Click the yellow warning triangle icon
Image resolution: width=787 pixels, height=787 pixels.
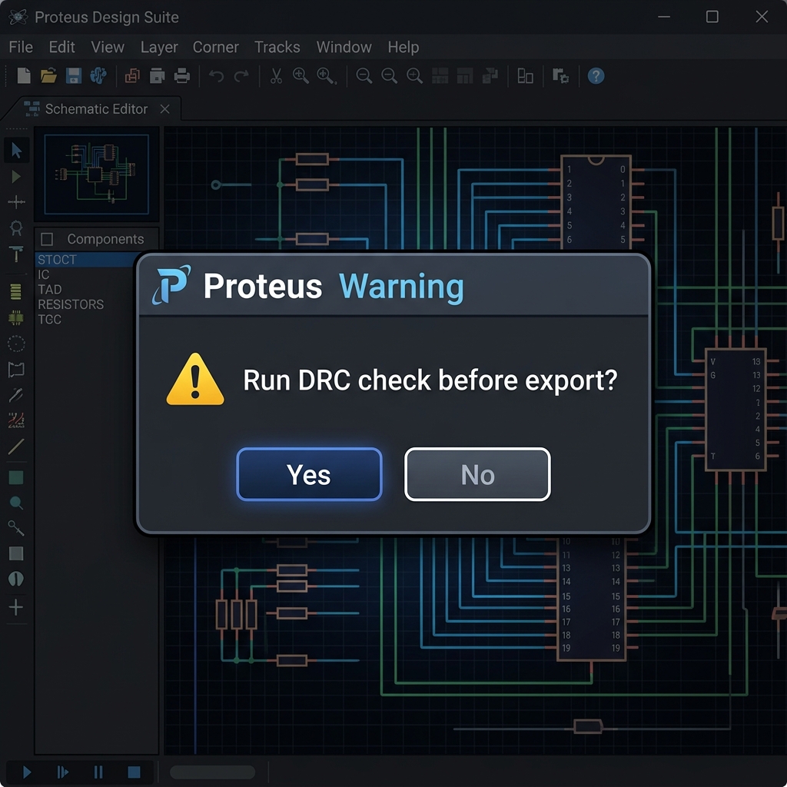[x=195, y=379]
